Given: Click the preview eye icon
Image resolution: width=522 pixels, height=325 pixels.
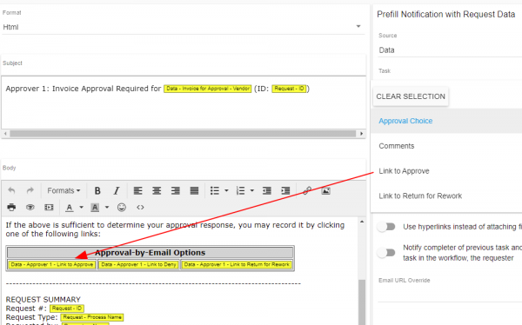Looking at the screenshot, I should point(30,207).
